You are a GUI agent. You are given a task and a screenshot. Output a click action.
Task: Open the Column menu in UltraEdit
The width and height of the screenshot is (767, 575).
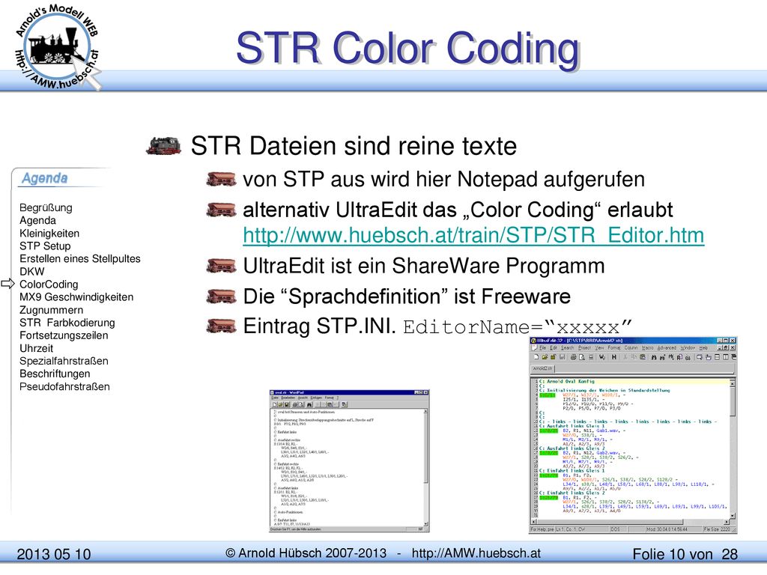coord(631,347)
